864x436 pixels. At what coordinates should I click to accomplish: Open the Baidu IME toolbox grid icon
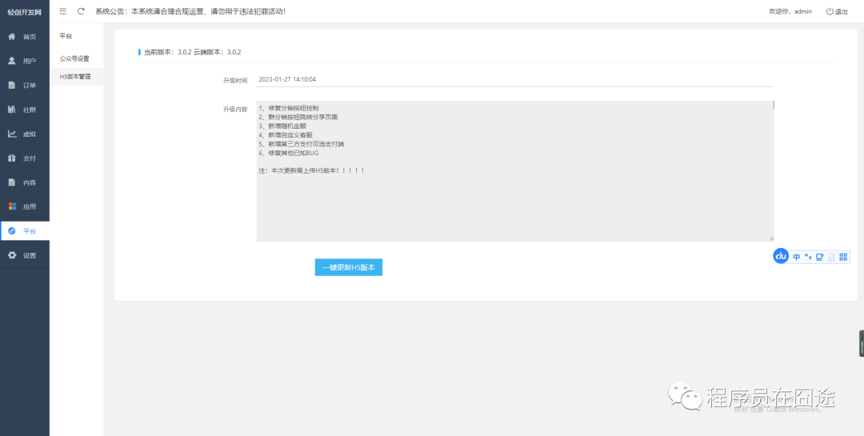click(843, 257)
